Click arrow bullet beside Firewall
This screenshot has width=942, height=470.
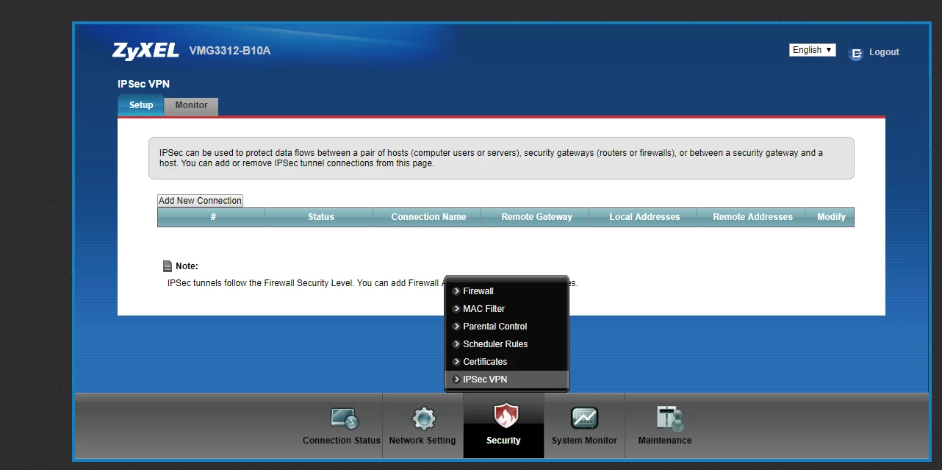pyautogui.click(x=456, y=291)
